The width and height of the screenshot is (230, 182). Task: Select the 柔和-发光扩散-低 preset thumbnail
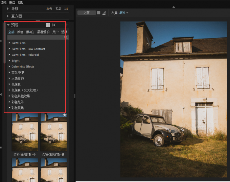pos(53,132)
